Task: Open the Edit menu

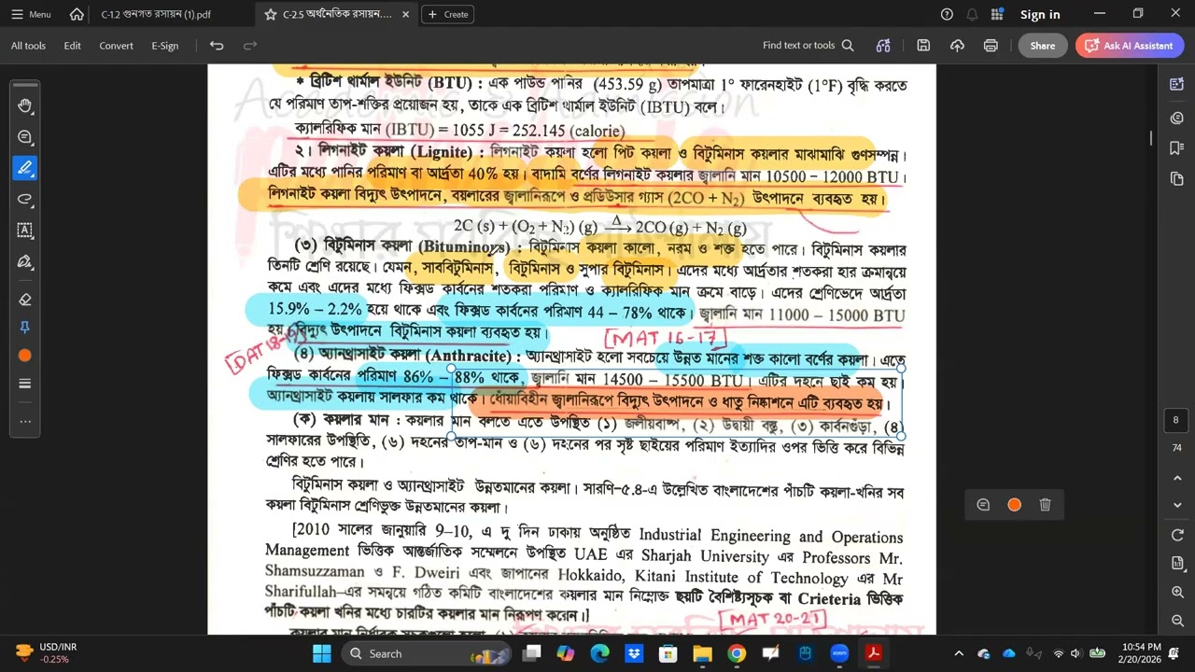Action: pos(72,46)
